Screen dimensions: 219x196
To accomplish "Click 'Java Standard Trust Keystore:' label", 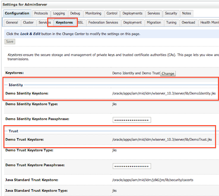I will (x=32, y=180).
